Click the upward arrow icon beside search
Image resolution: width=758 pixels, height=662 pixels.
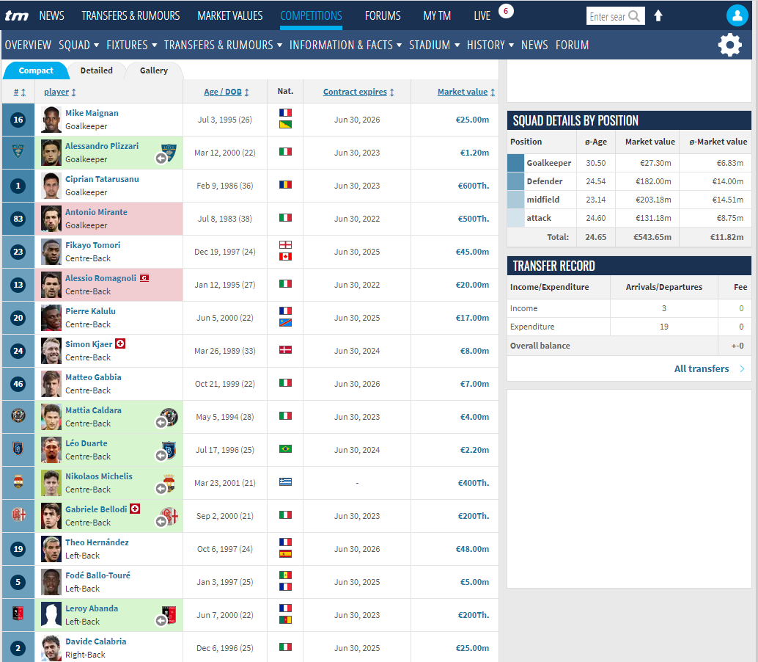point(658,16)
